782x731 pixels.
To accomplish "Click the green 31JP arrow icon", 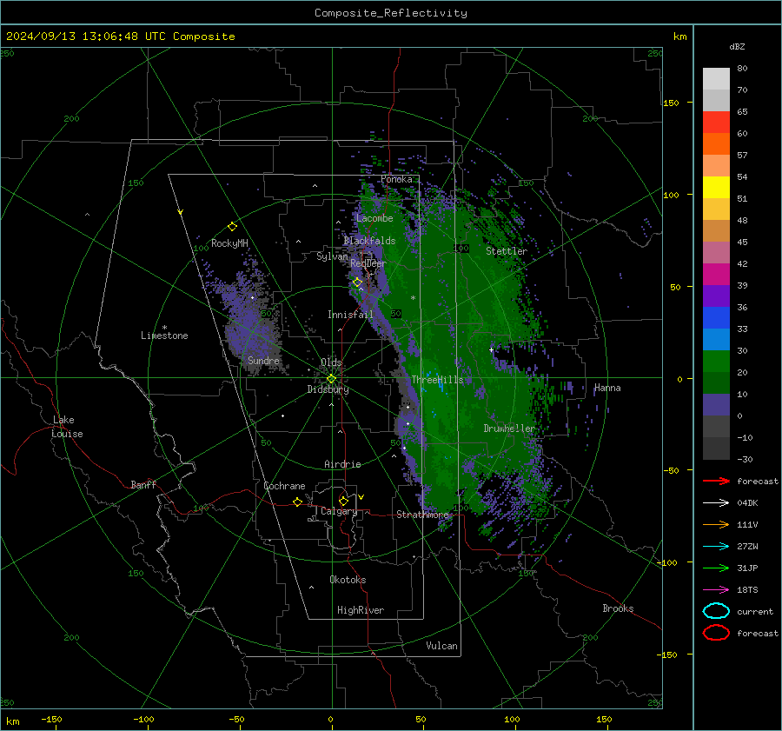I will pyautogui.click(x=716, y=568).
